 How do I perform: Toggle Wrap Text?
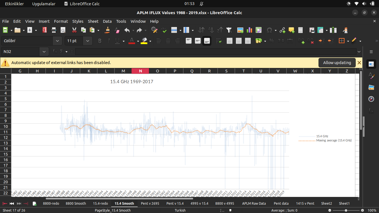point(218,41)
